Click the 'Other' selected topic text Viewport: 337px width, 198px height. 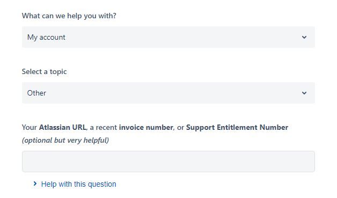click(36, 93)
